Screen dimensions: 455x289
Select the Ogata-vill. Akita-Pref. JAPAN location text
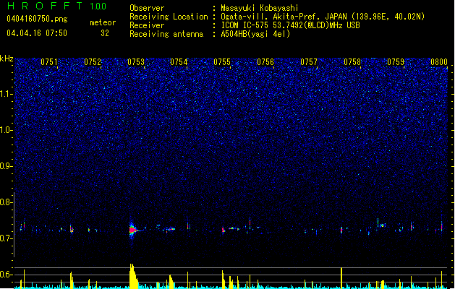pyautogui.click(x=323, y=17)
